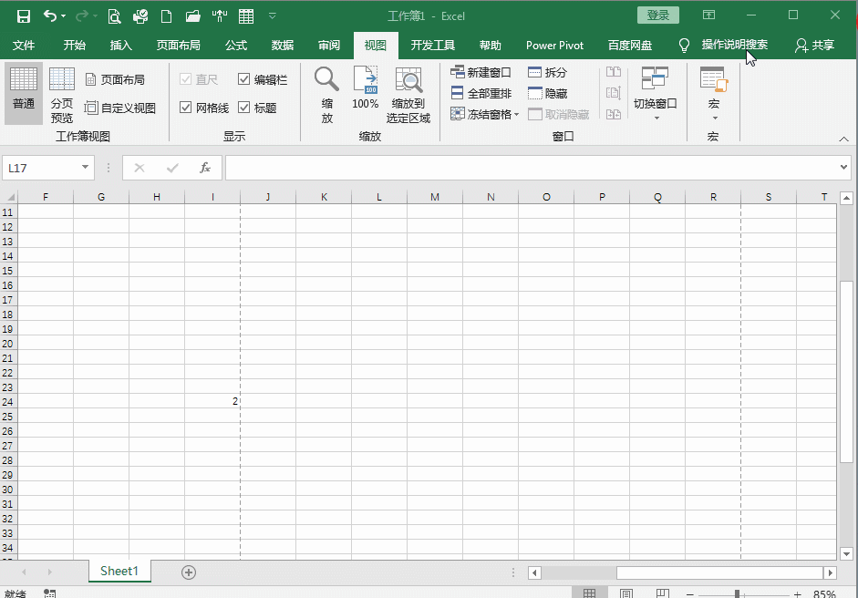Open the Power Pivot tab

pyautogui.click(x=555, y=46)
